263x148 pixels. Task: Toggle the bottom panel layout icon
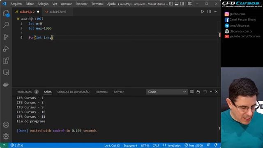tap(176, 4)
